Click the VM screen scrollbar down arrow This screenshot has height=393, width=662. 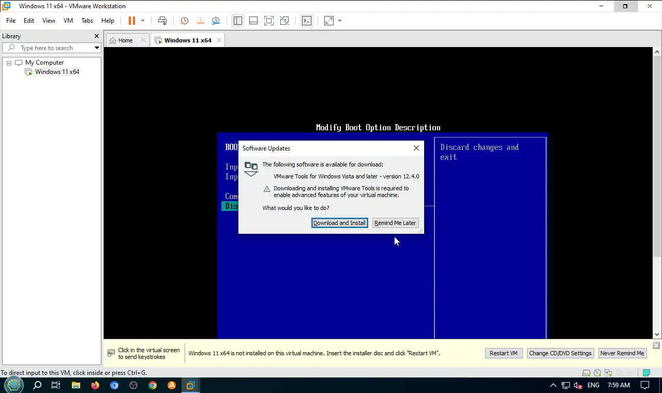(657, 334)
